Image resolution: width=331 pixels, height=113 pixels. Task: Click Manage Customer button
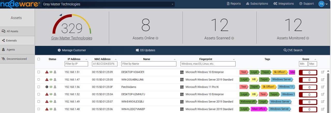(x=72, y=50)
